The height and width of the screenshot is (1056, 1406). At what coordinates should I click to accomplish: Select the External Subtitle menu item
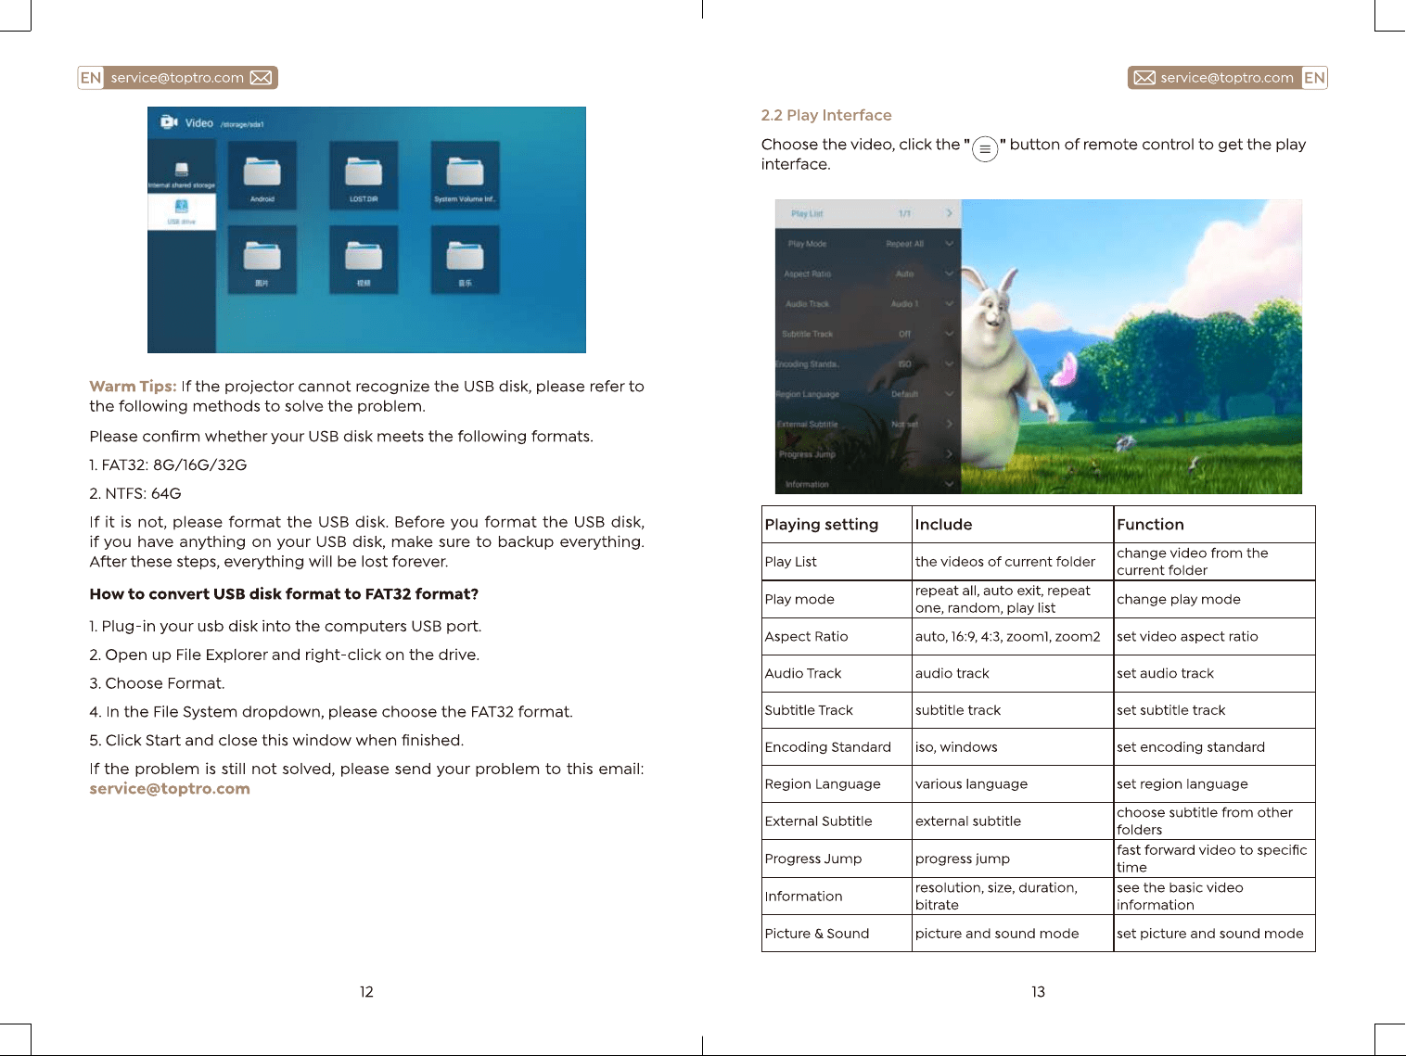point(868,424)
